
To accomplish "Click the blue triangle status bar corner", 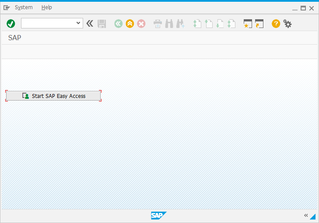I will [313, 216].
